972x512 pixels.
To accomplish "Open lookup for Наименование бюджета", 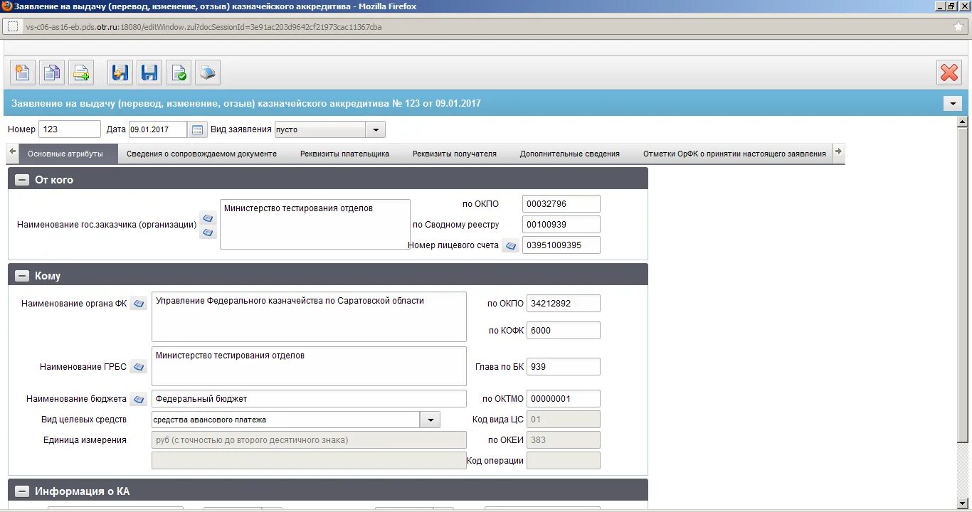I will click(139, 399).
